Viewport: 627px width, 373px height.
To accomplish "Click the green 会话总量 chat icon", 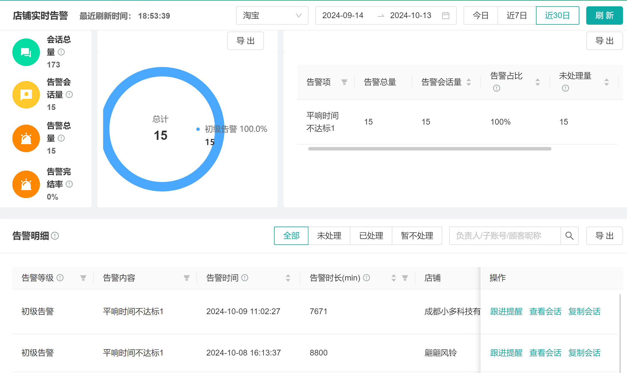I will click(x=26, y=52).
